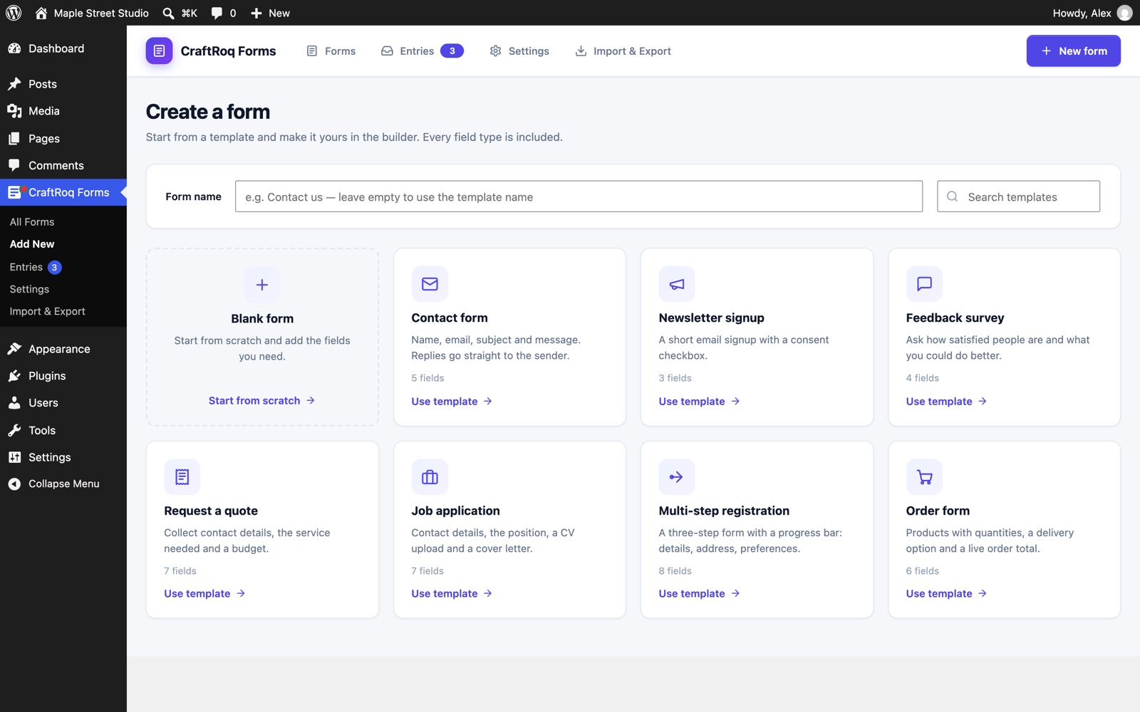This screenshot has width=1140, height=712.
Task: Open All Forms in sidebar submenu
Action: coord(32,222)
